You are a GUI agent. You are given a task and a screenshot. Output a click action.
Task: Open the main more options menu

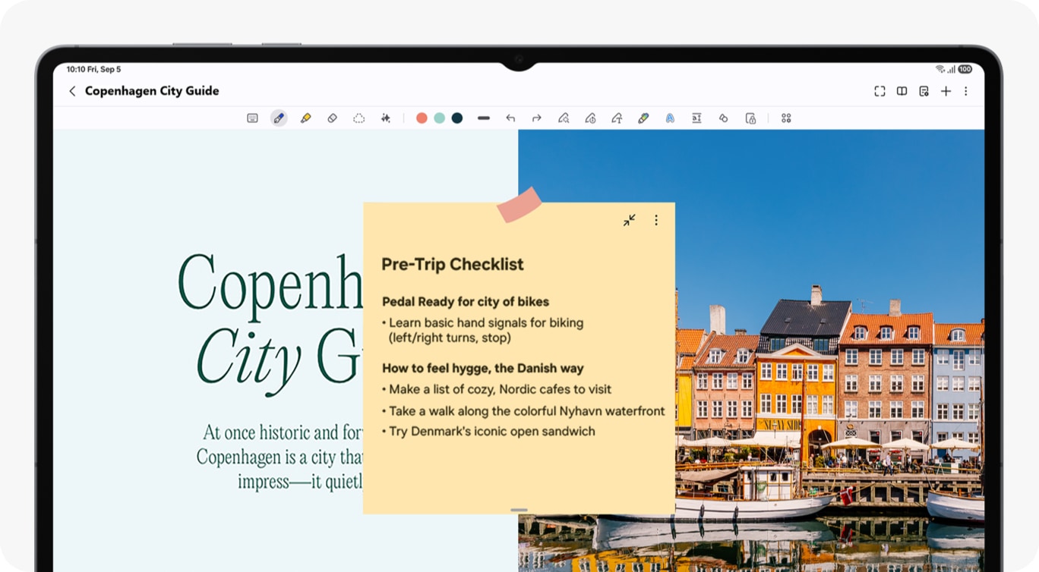966,91
